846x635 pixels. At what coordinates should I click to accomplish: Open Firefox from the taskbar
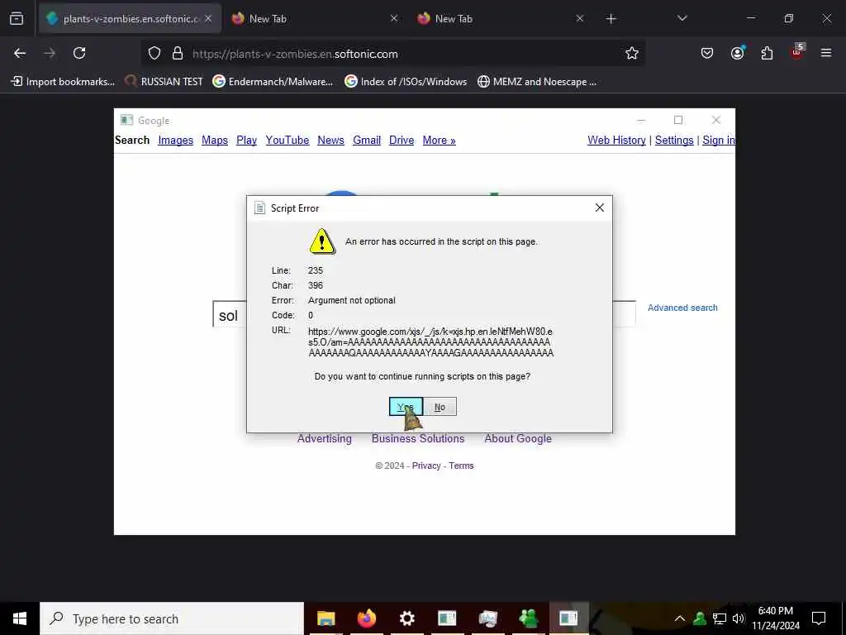point(366,618)
